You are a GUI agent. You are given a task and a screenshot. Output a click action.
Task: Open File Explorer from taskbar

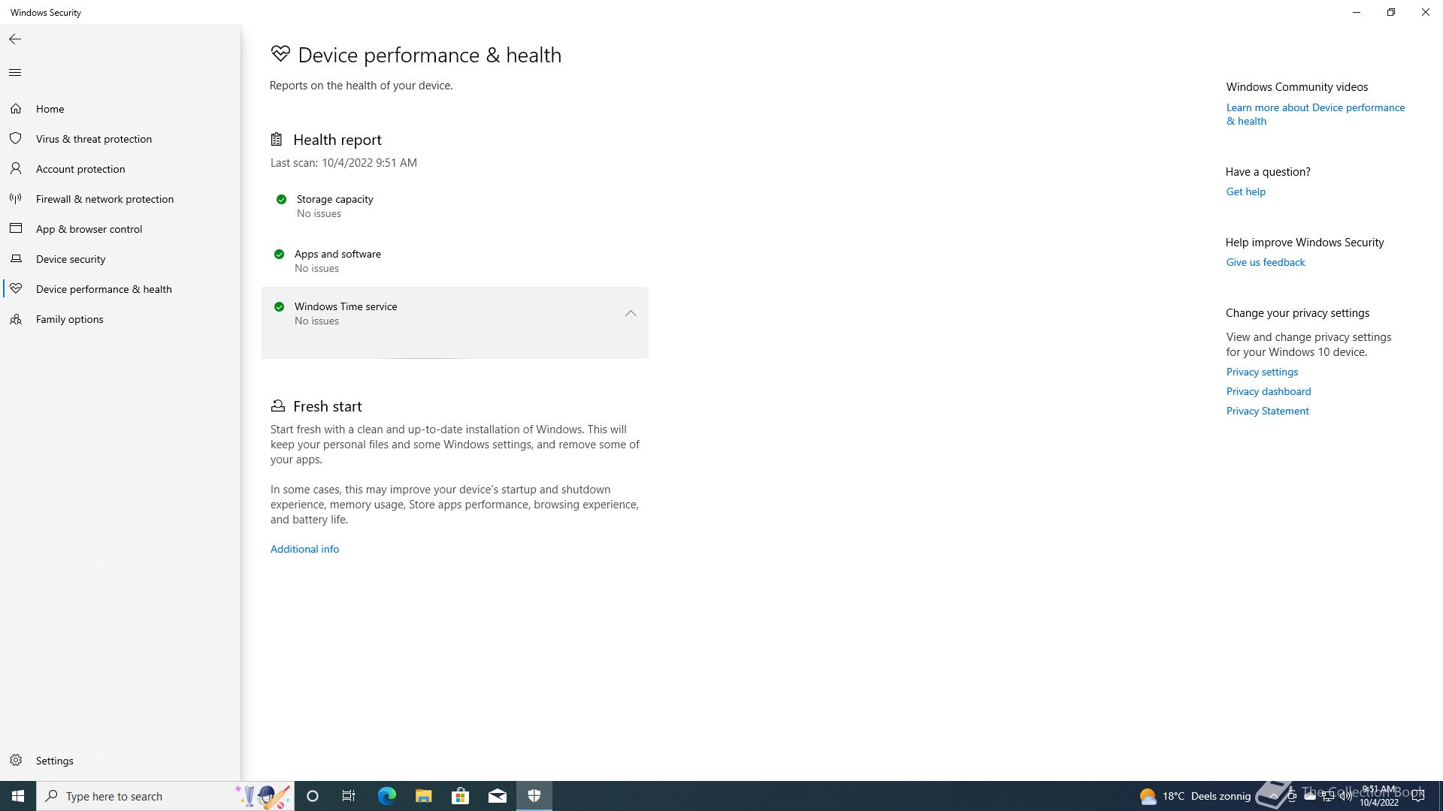tap(423, 796)
